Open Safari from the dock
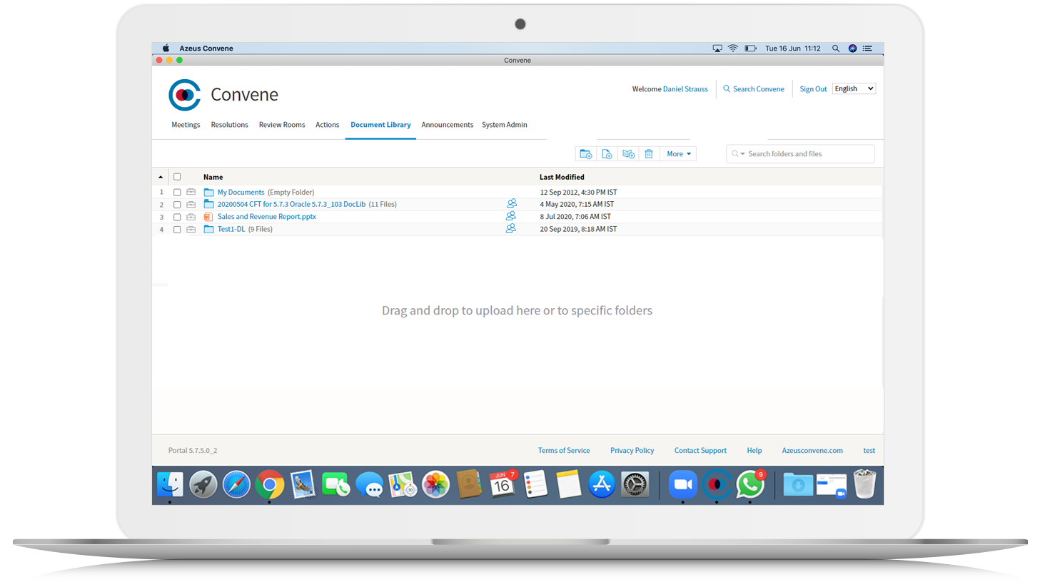The image size is (1045, 582). coord(236,485)
